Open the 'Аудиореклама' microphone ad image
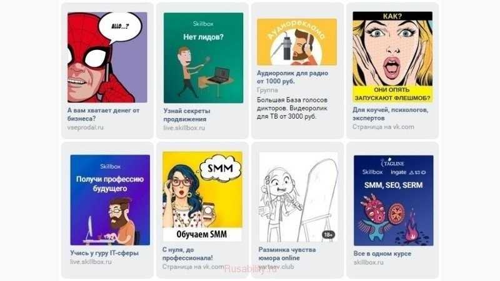The height and width of the screenshot is (281, 500). pyautogui.click(x=297, y=42)
